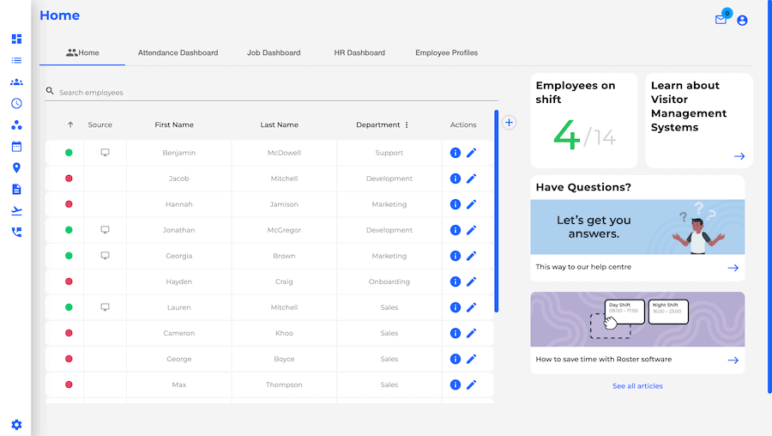Click the add column plus button
This screenshot has height=436, width=772.
coord(509,123)
